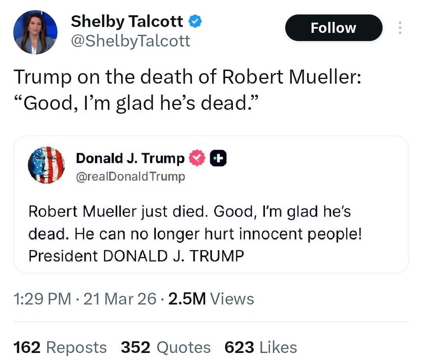Image resolution: width=422 pixels, height=360 pixels.
Task: Click the 21 Mar 26 date
Action: (120, 299)
